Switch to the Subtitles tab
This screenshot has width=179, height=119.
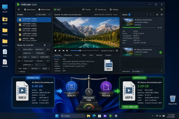(99, 55)
